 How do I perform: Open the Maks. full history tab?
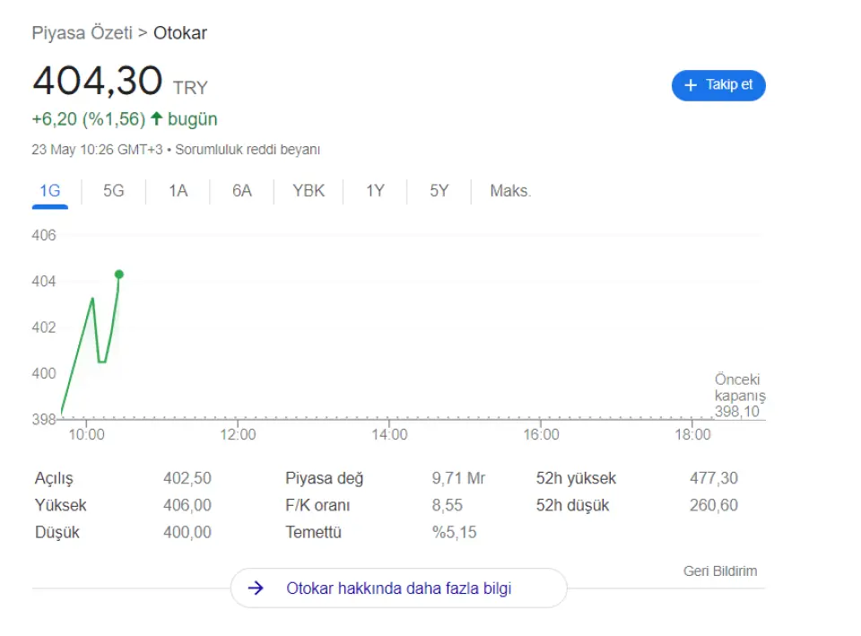(510, 190)
